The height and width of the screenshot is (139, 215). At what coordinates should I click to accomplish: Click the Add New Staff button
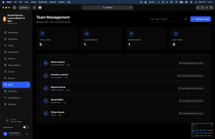(x=201, y=19)
